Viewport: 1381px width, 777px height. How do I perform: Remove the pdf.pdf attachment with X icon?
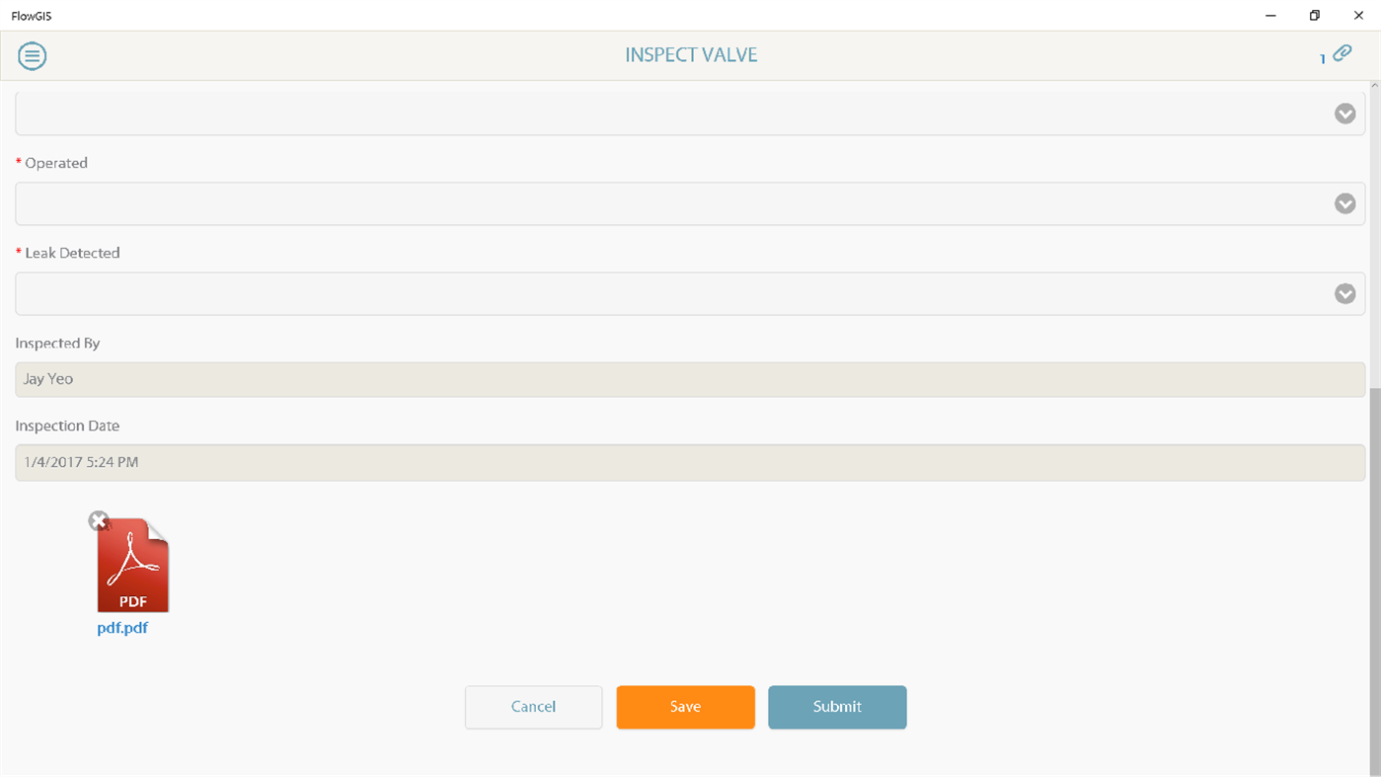(98, 521)
